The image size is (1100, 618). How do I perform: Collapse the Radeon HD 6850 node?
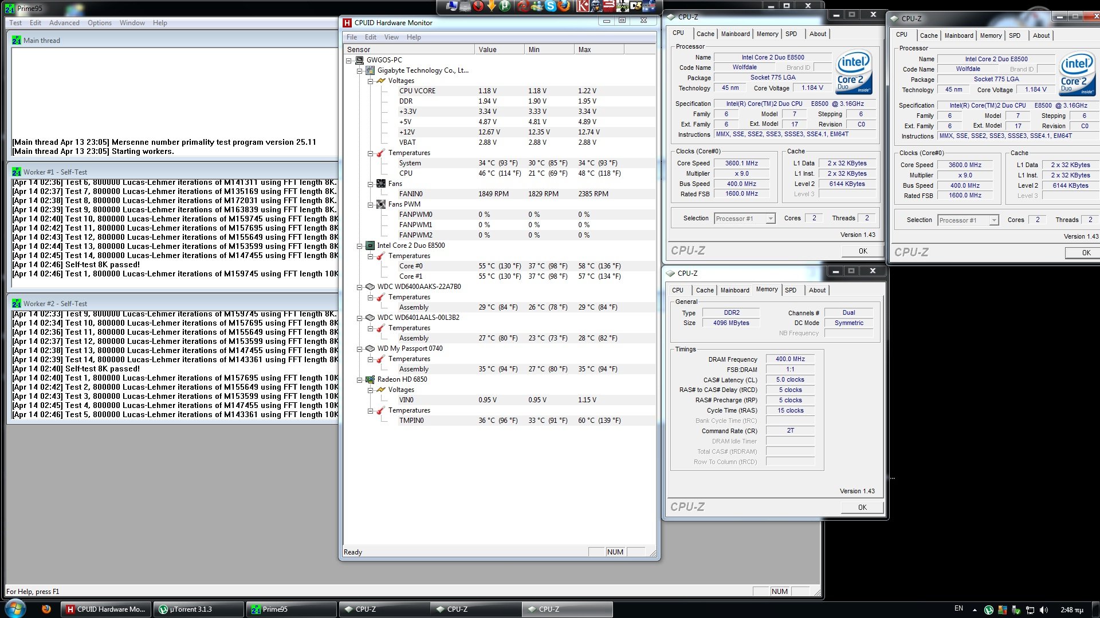point(359,380)
